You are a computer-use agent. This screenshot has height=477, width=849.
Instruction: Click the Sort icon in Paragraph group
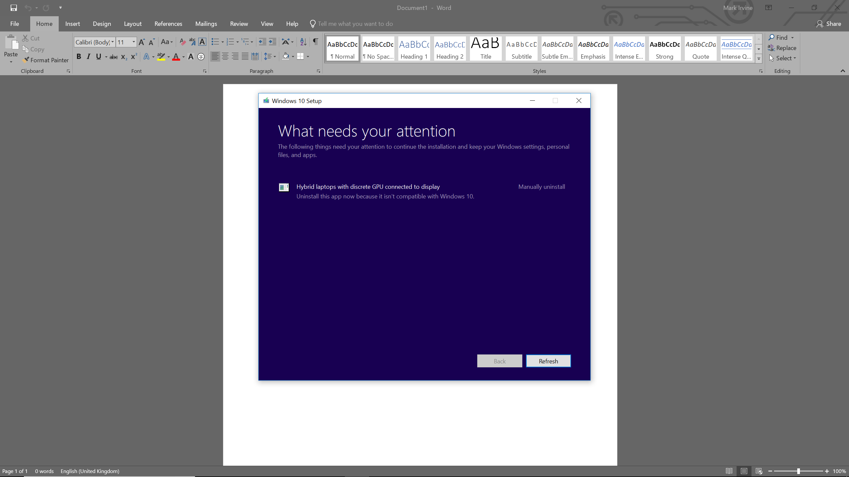(303, 42)
